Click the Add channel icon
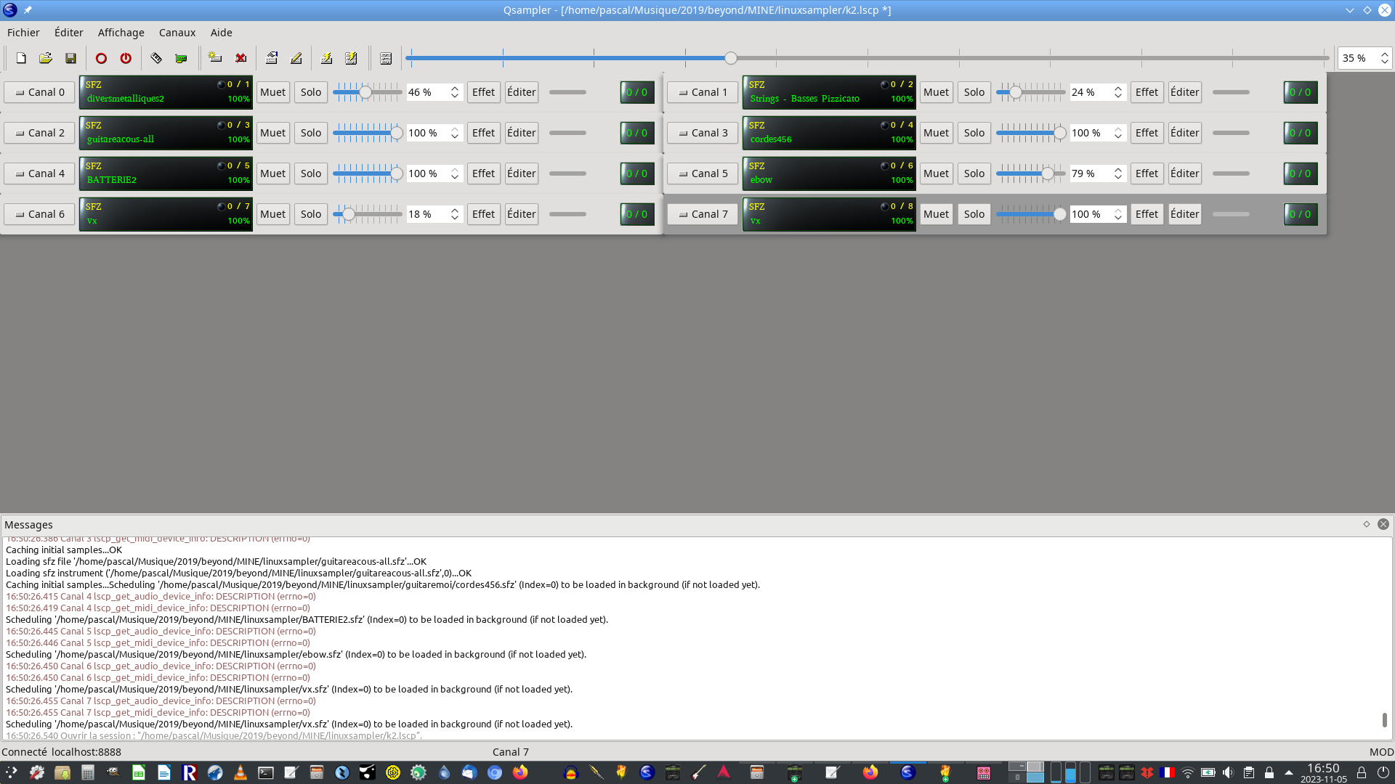 pyautogui.click(x=215, y=58)
